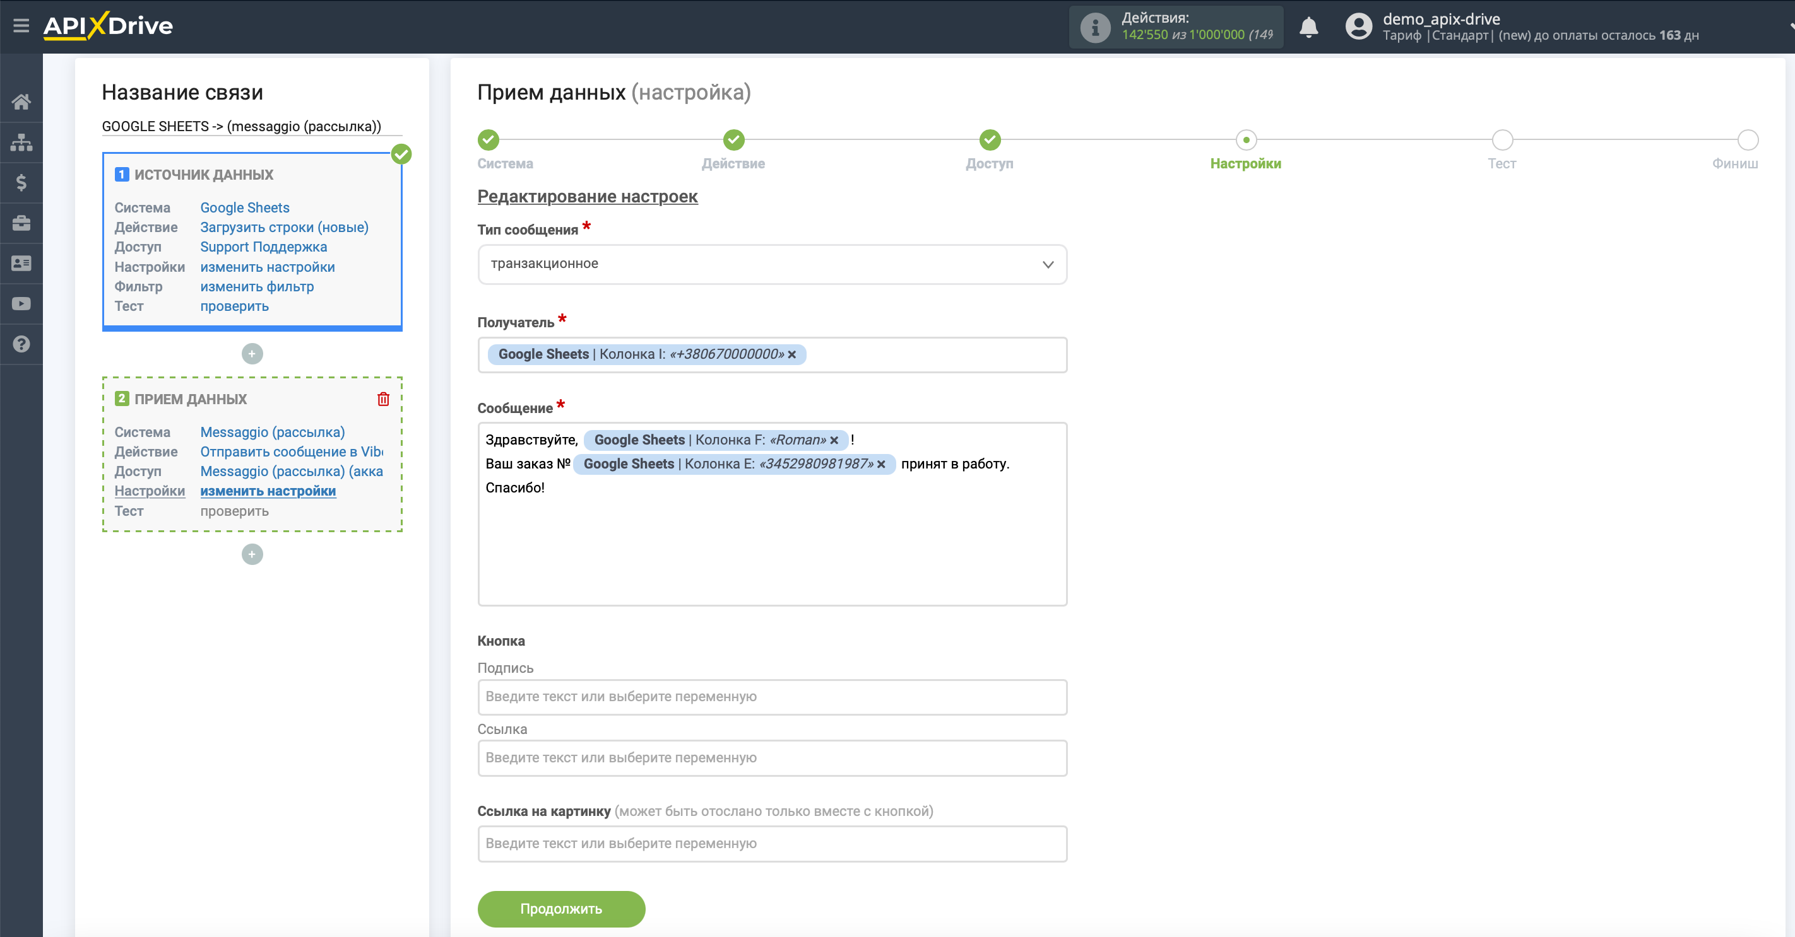Click изменить фильтр link

tap(257, 286)
